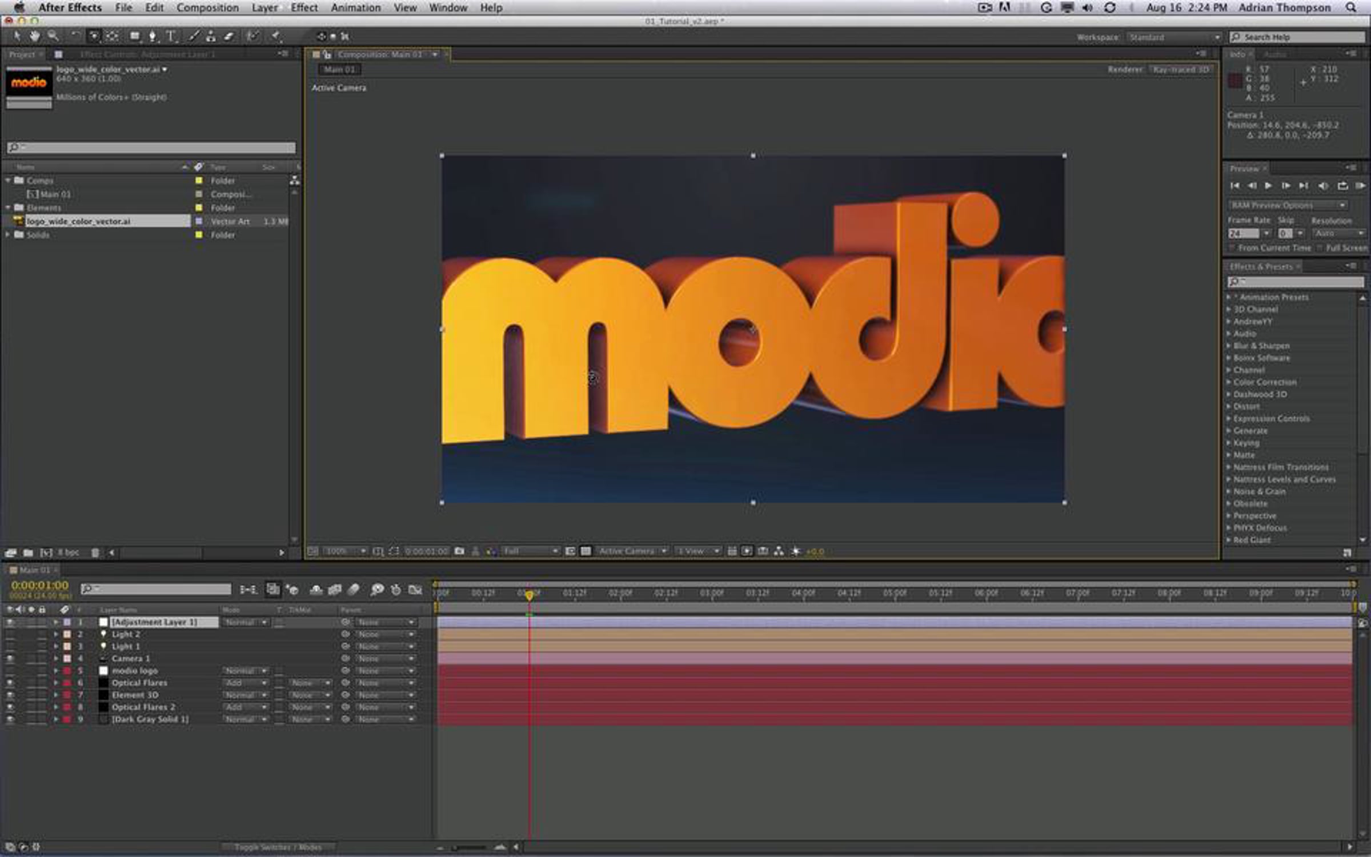The width and height of the screenshot is (1371, 857).
Task: Hide the Camera 1 layer eye
Action: (x=10, y=659)
